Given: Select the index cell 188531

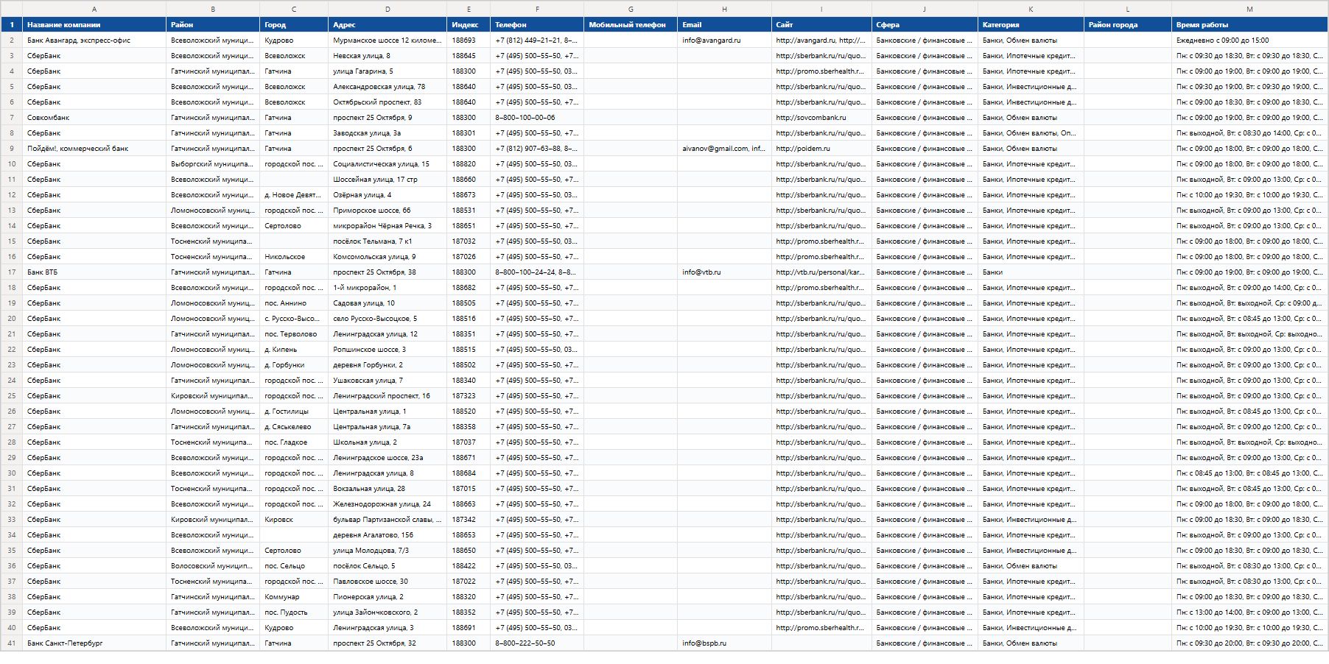Looking at the screenshot, I should pos(469,211).
